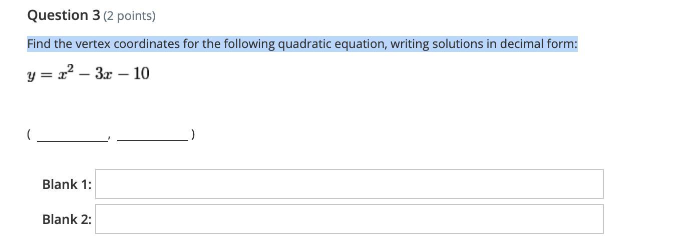Viewport: 689px width, 245px height.
Task: Click the constant "10" in the equation
Action: [x=142, y=74]
